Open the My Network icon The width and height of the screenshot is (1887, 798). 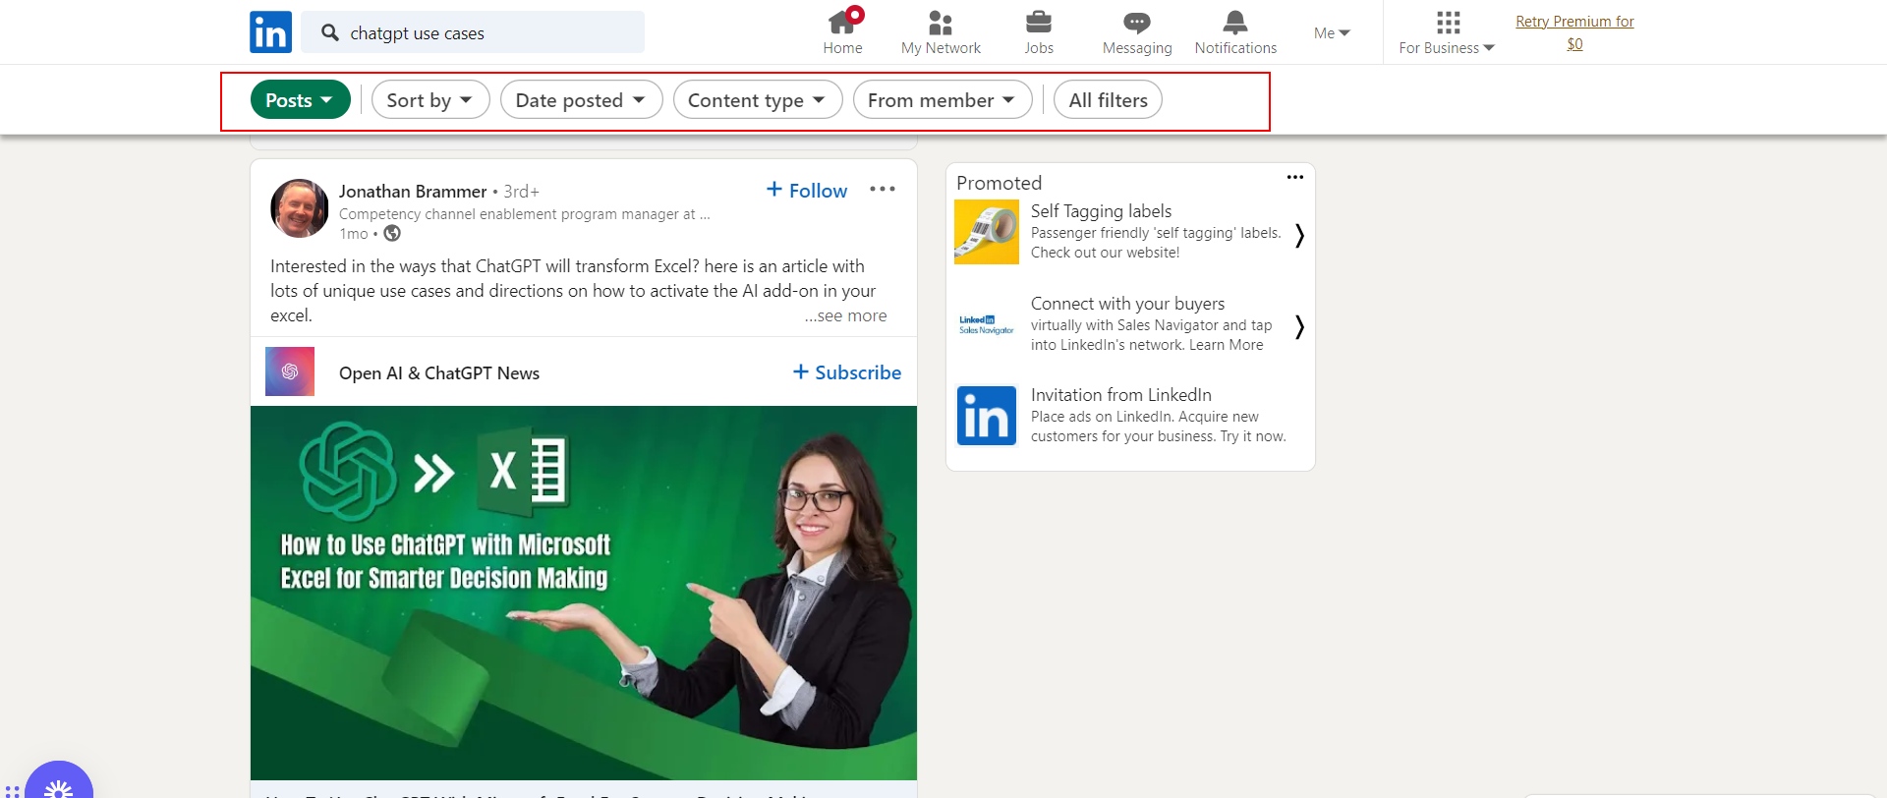tap(941, 23)
